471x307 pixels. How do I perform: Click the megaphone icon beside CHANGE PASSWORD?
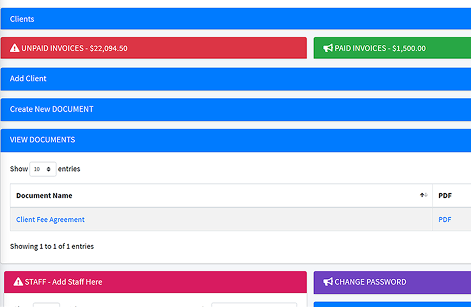coord(328,282)
